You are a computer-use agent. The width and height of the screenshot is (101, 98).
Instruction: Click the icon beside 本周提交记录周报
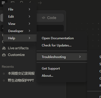(x=4, y=74)
